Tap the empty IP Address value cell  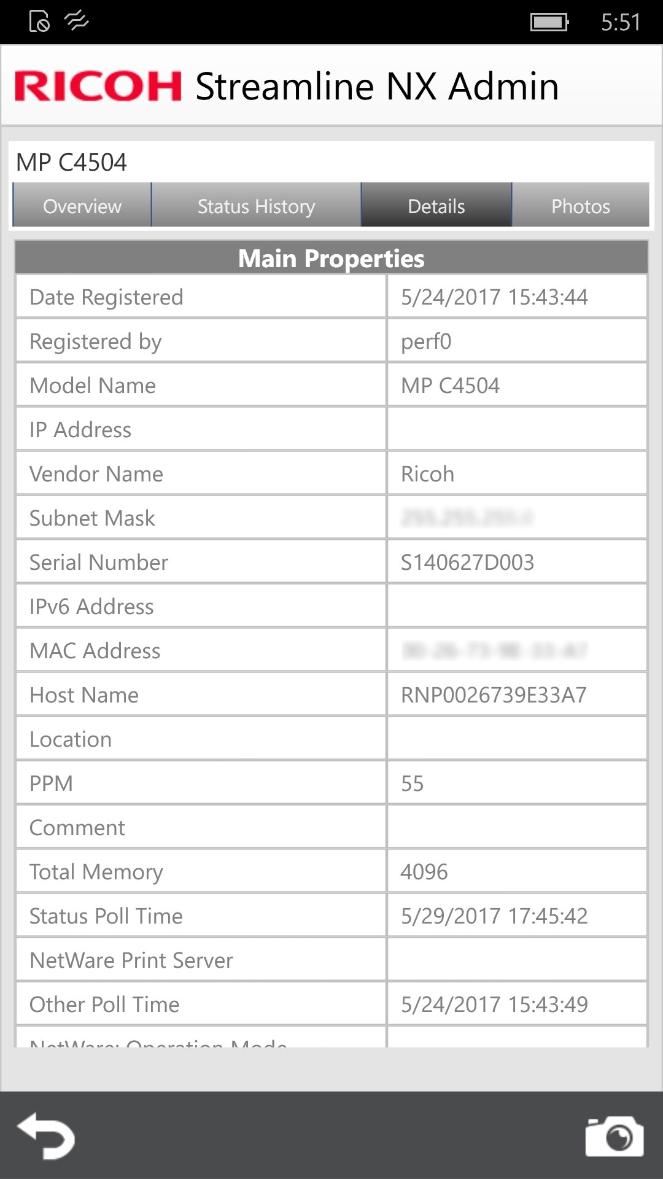pos(517,429)
